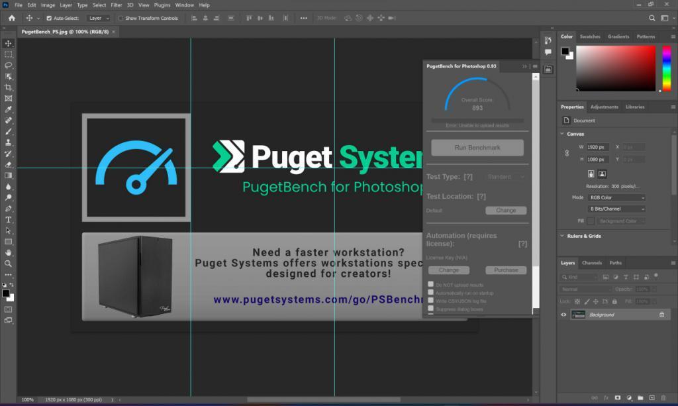Image resolution: width=678 pixels, height=406 pixels.
Task: Open the layer Kind filter dropdown
Action: [x=579, y=277]
